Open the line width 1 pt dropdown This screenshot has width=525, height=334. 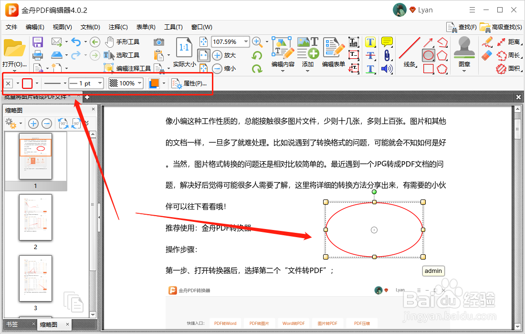(100, 83)
